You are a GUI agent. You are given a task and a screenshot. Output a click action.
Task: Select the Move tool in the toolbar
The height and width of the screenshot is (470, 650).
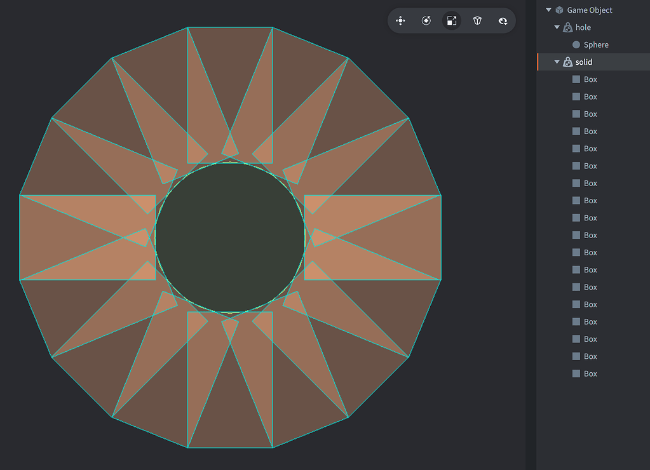point(400,20)
